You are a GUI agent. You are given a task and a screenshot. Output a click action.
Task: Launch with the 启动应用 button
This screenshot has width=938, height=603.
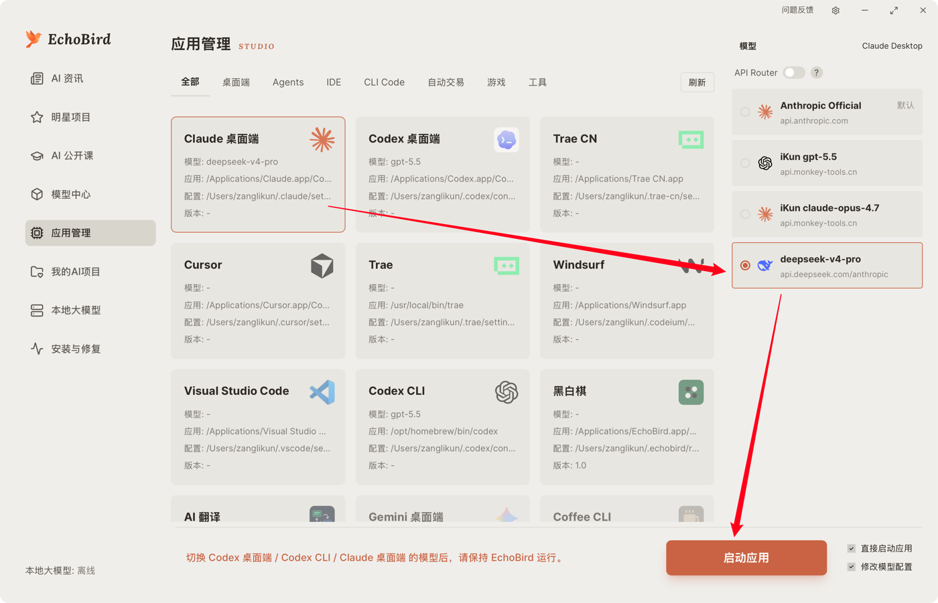pos(746,557)
